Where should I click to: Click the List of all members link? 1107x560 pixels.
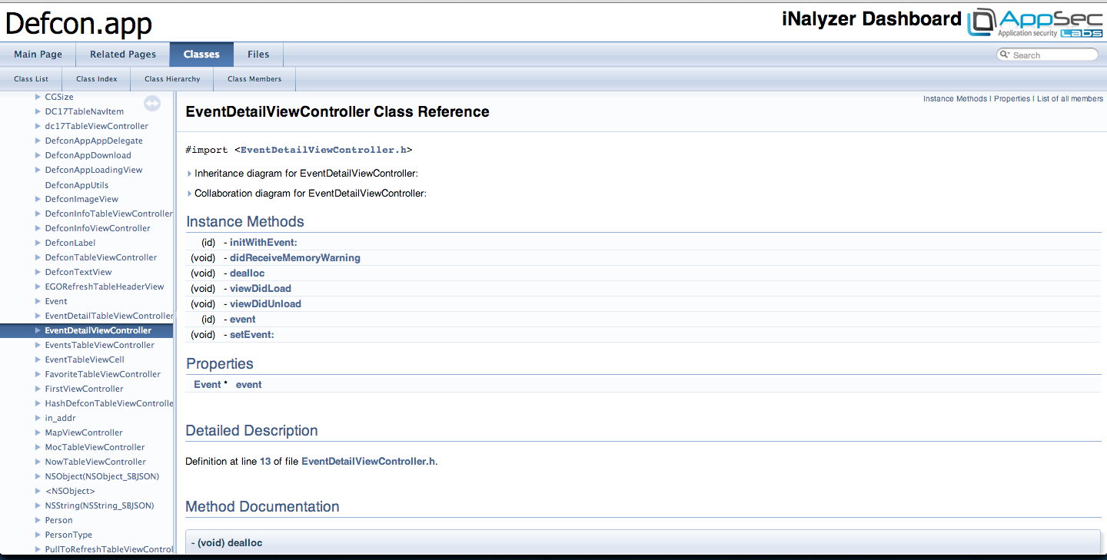(1069, 99)
